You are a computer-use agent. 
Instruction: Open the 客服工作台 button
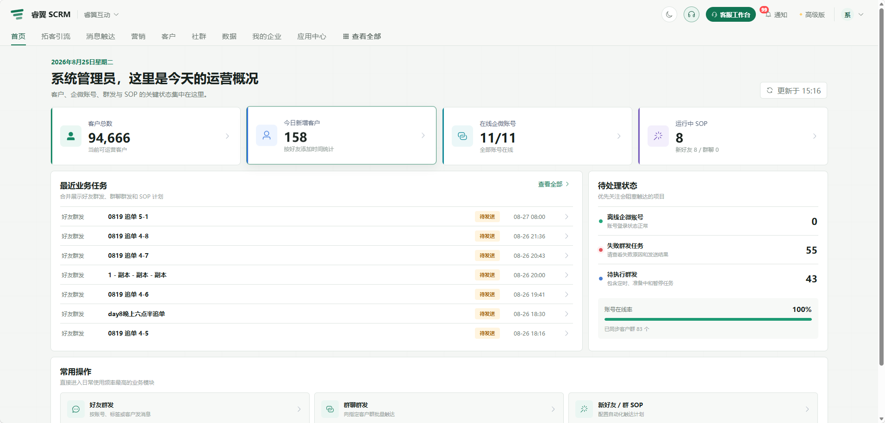[x=731, y=14]
